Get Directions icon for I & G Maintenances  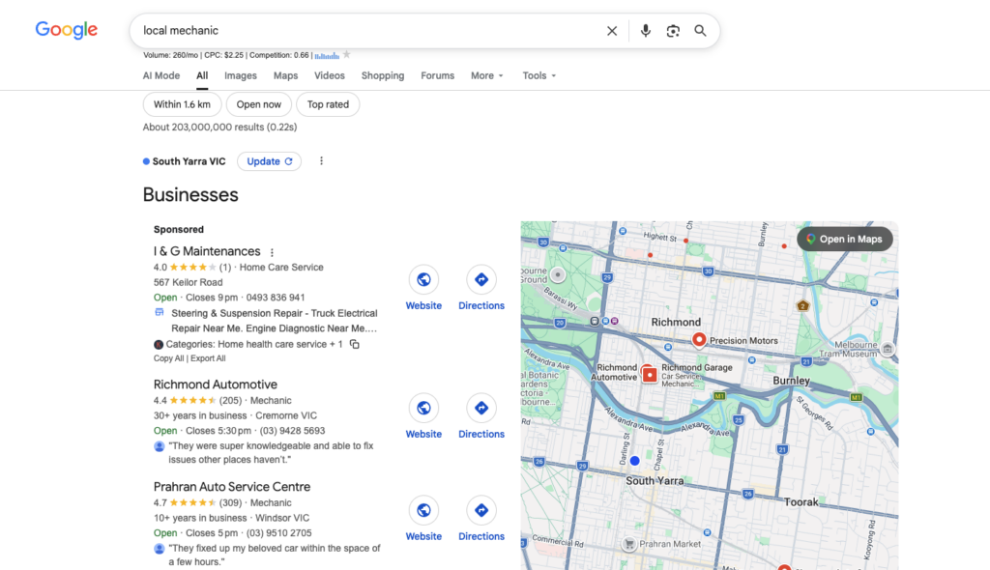(481, 279)
